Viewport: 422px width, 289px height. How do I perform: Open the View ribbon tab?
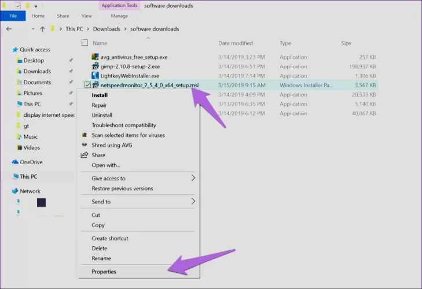(x=87, y=16)
